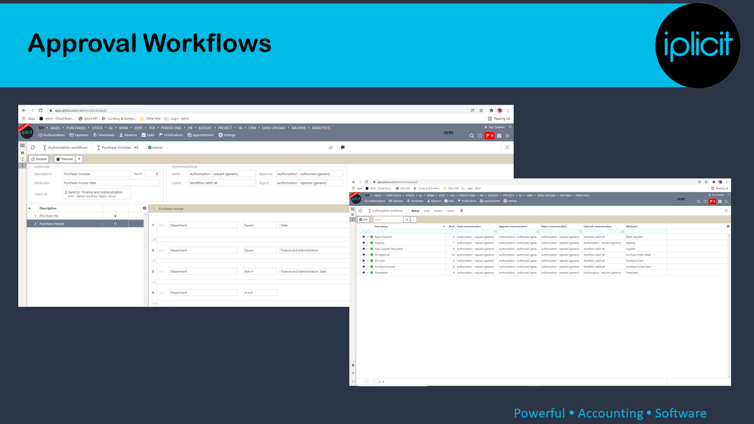Click the search magnifier beside Search box in right window
The height and width of the screenshot is (424, 754).
tap(406, 219)
